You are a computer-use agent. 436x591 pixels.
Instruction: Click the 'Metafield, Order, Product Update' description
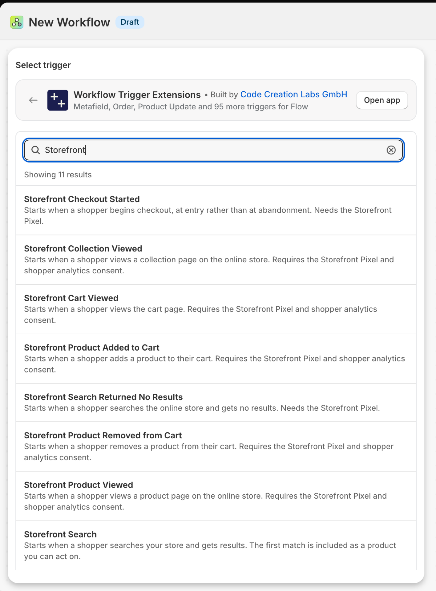tap(191, 107)
